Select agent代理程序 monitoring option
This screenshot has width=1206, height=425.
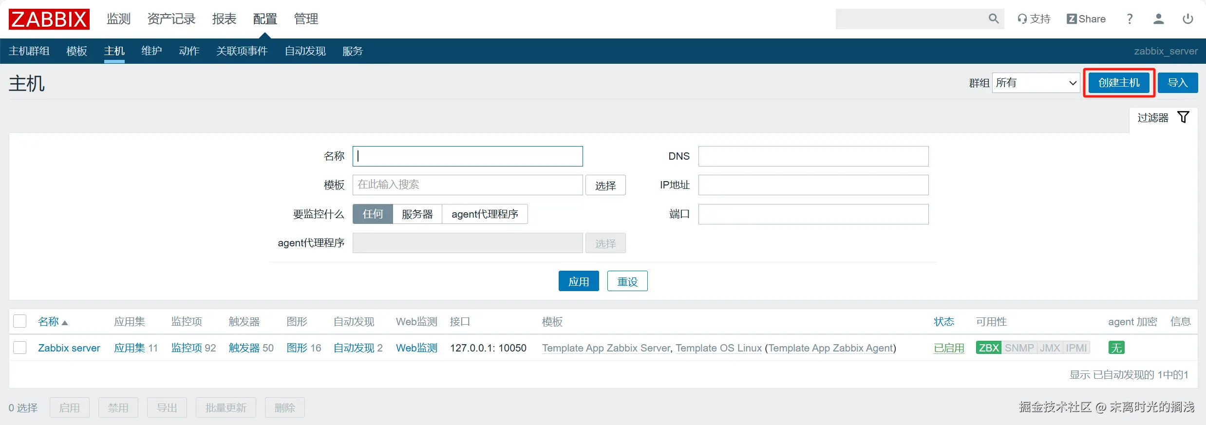485,214
